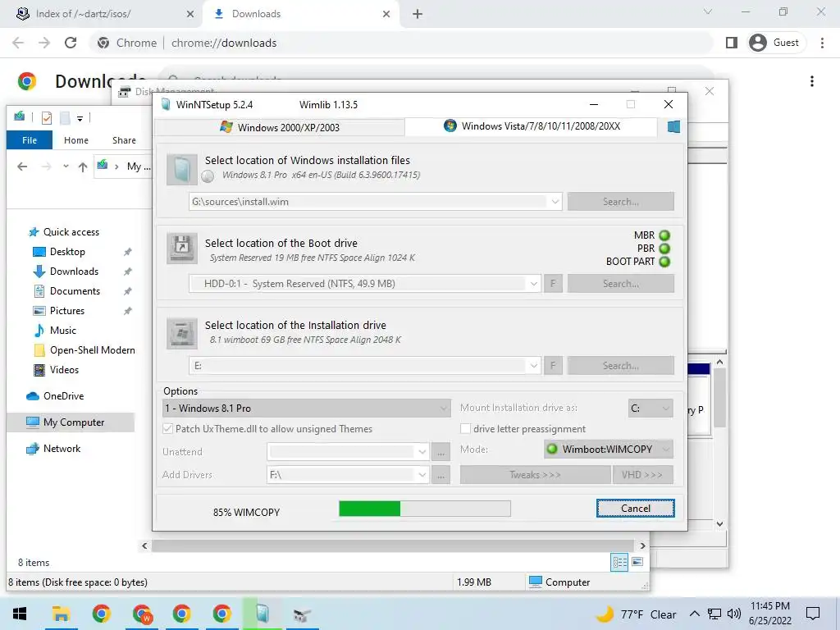Reload the Chrome page
Image resolution: width=840 pixels, height=630 pixels.
71,43
